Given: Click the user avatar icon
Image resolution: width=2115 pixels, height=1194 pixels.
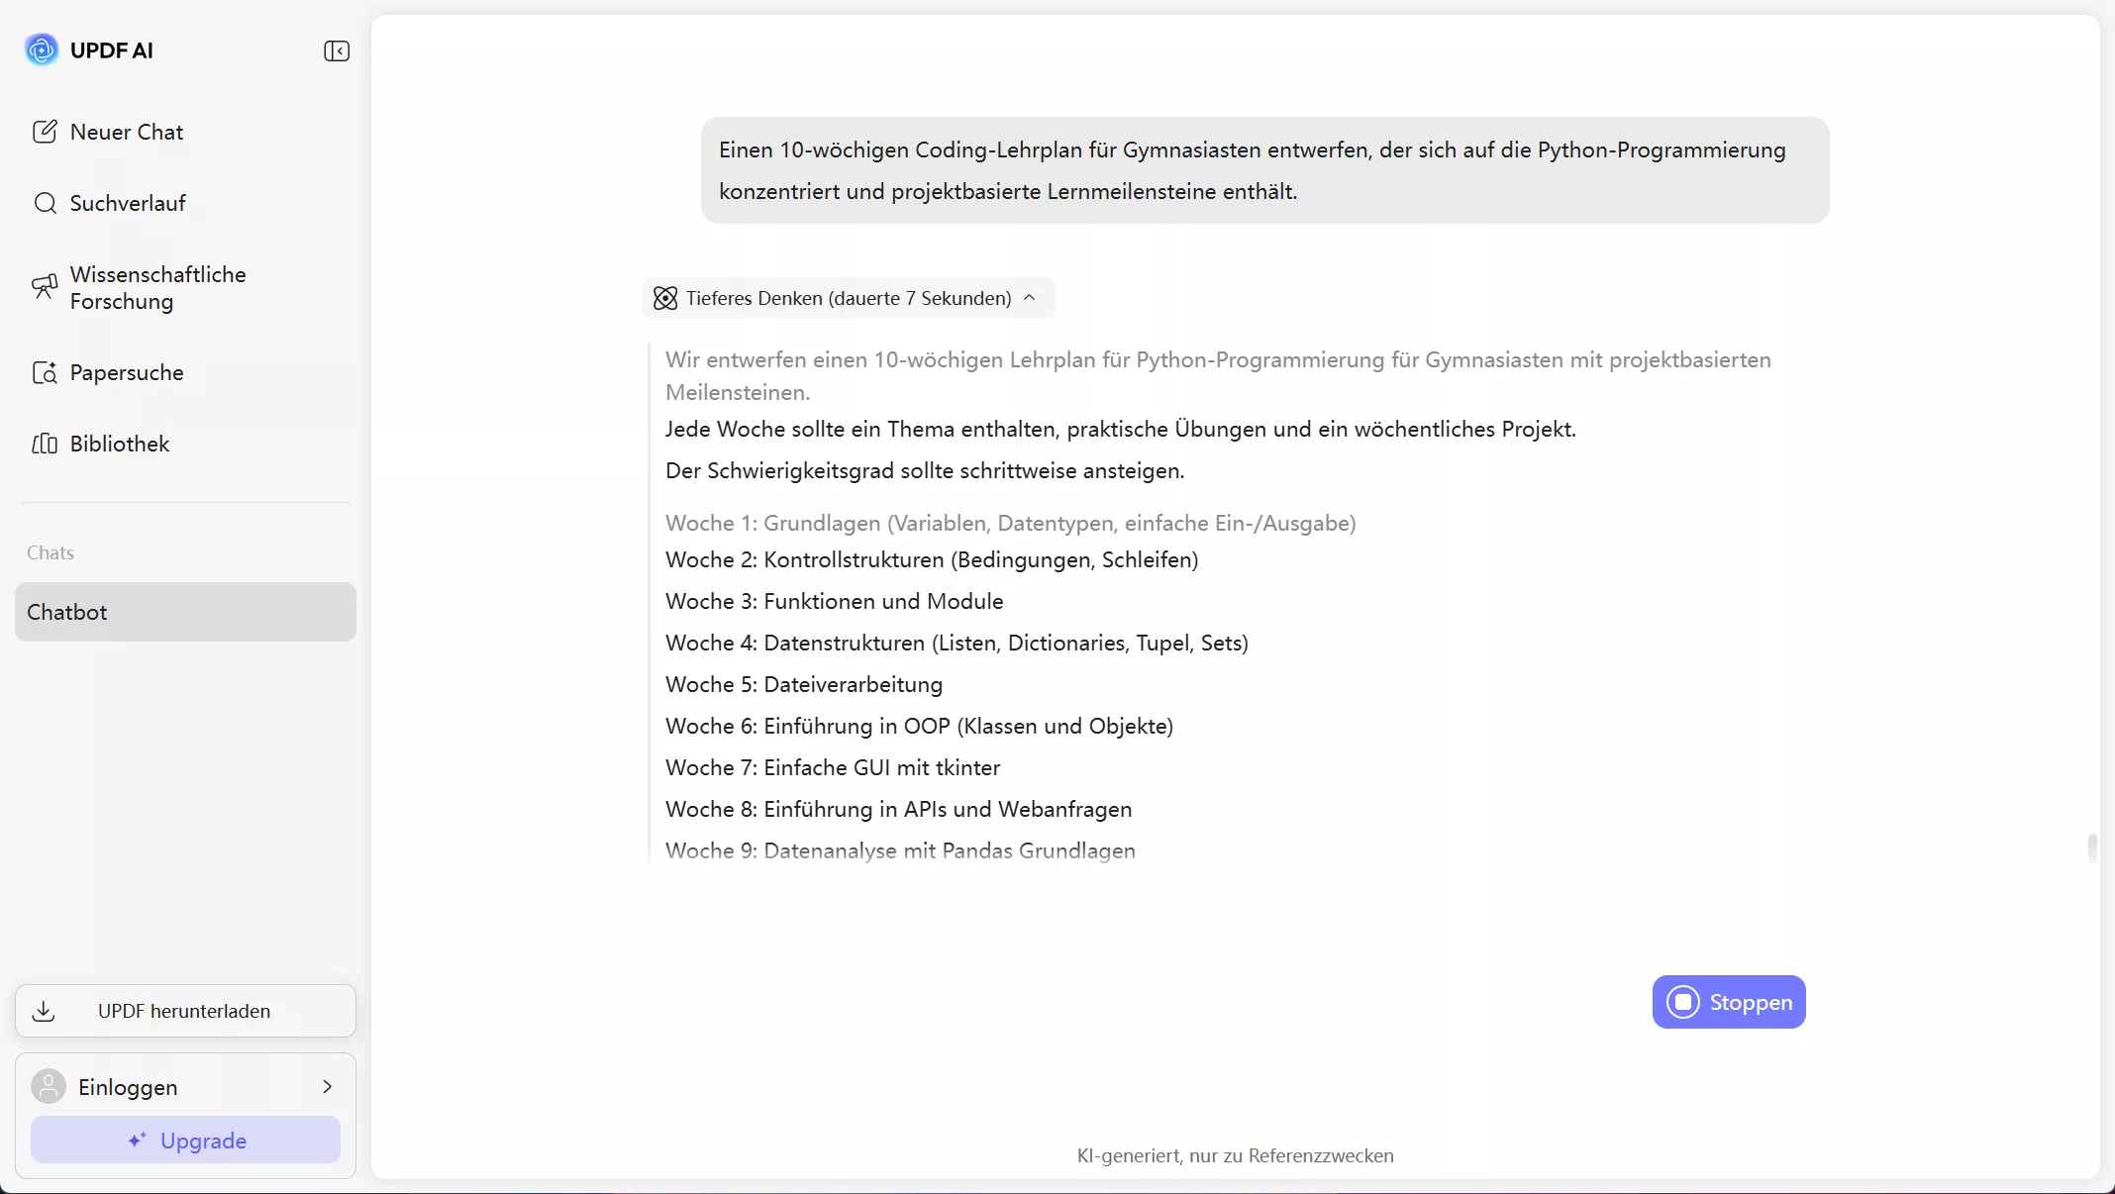Looking at the screenshot, I should coord(49,1086).
